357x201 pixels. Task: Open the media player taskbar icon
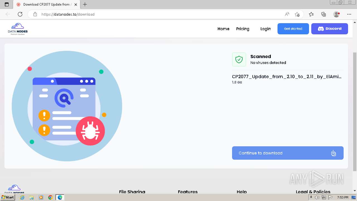click(x=41, y=197)
